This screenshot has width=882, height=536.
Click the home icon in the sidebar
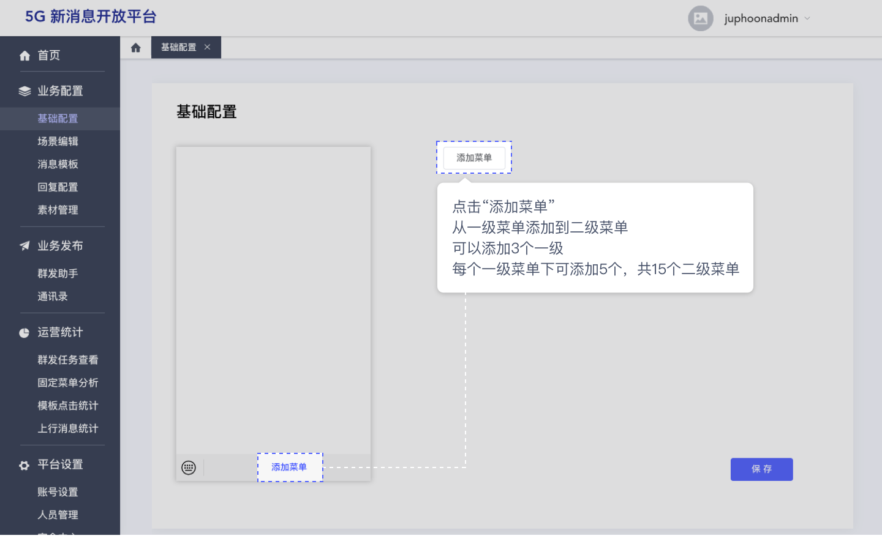[x=24, y=55]
